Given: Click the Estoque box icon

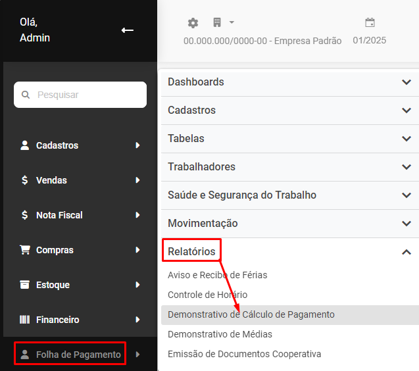Looking at the screenshot, I should tap(24, 285).
